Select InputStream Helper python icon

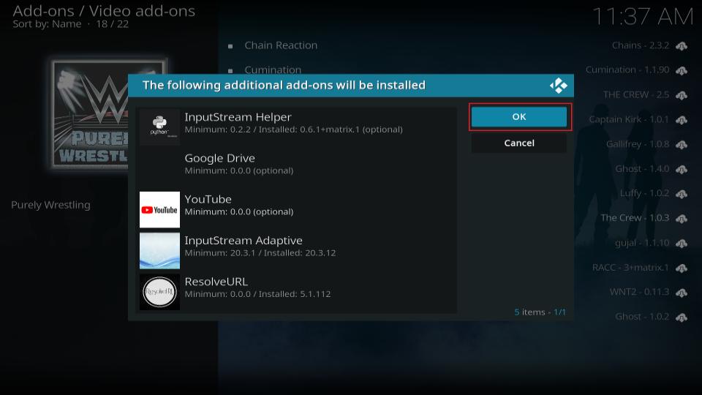159,127
